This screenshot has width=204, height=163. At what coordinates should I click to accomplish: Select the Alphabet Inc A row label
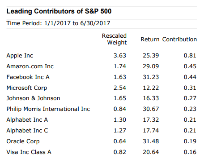[x=27, y=120]
